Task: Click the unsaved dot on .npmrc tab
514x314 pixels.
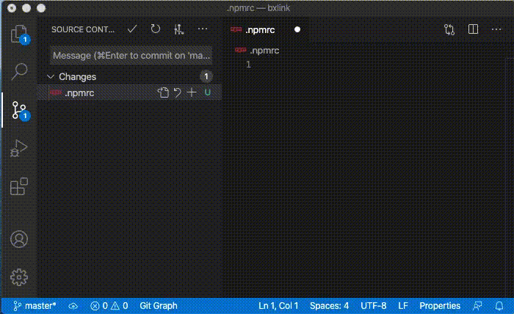Action: coord(297,29)
